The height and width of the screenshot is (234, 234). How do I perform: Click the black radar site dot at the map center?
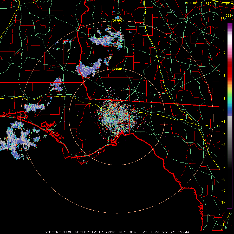117,117
